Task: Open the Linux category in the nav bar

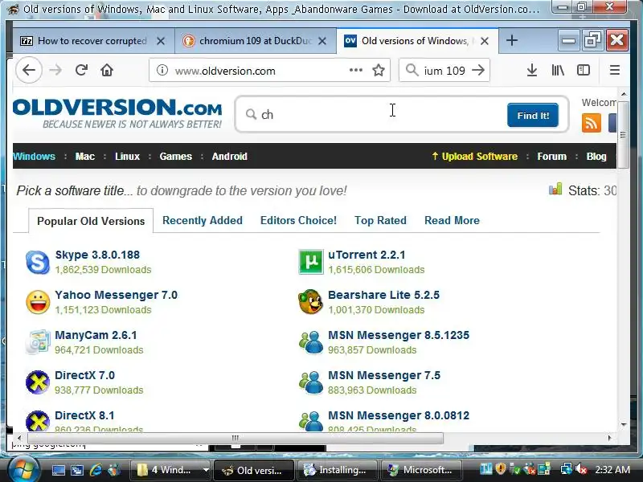Action: 127,156
